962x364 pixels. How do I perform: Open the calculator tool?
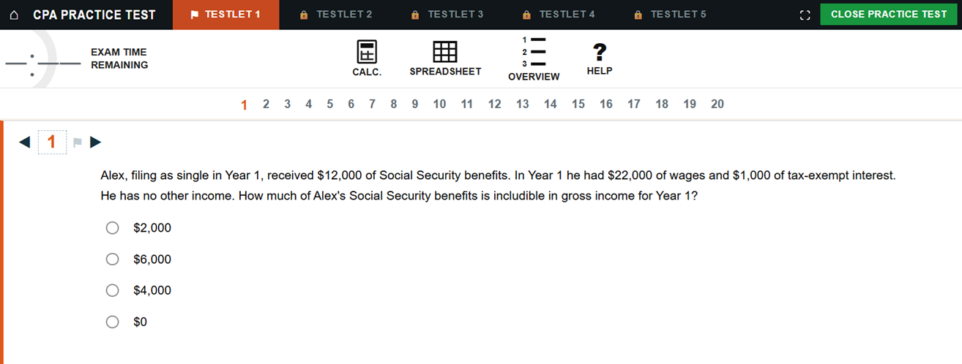point(367,58)
